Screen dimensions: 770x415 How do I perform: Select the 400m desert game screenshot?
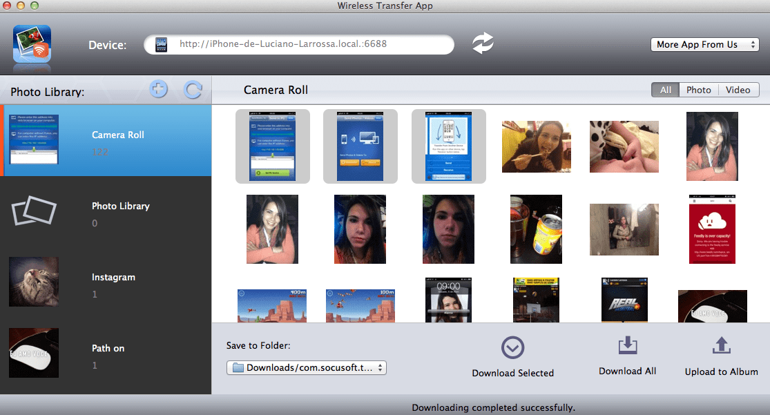click(x=272, y=305)
